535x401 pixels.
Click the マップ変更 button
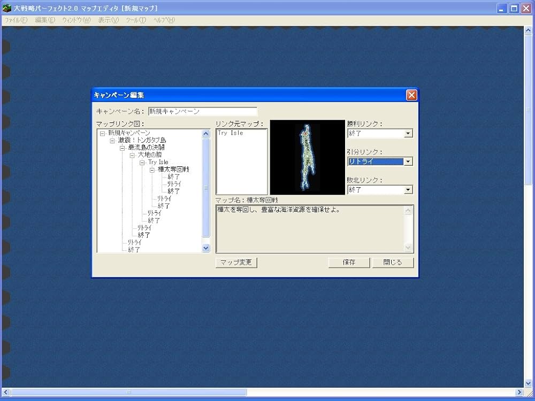point(236,262)
